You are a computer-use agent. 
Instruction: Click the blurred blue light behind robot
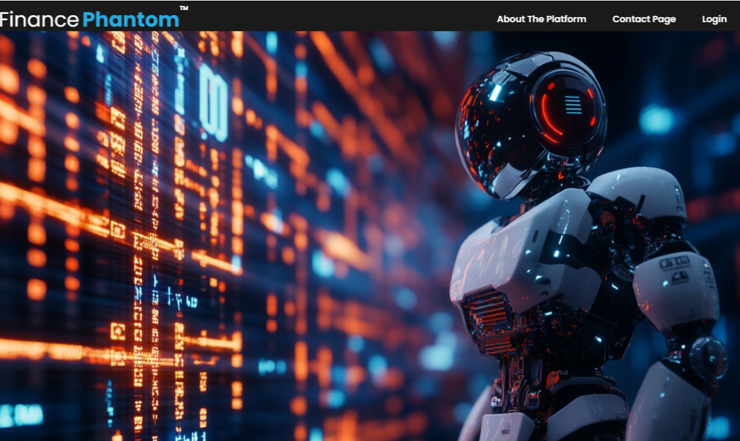(657, 120)
